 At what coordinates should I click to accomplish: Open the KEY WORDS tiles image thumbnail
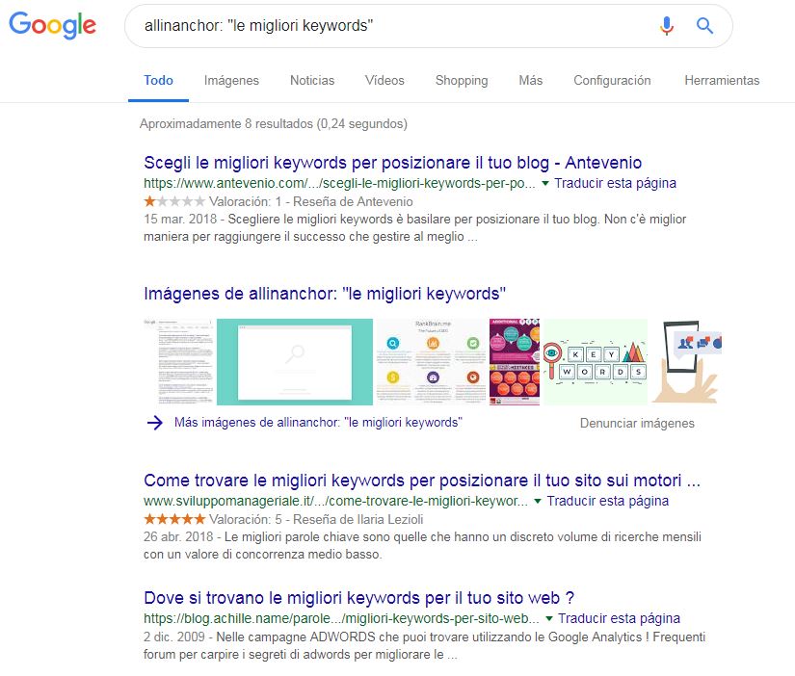coord(595,362)
